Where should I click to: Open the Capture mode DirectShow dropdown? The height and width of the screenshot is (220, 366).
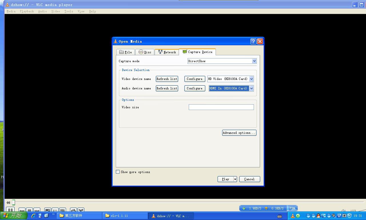point(222,61)
